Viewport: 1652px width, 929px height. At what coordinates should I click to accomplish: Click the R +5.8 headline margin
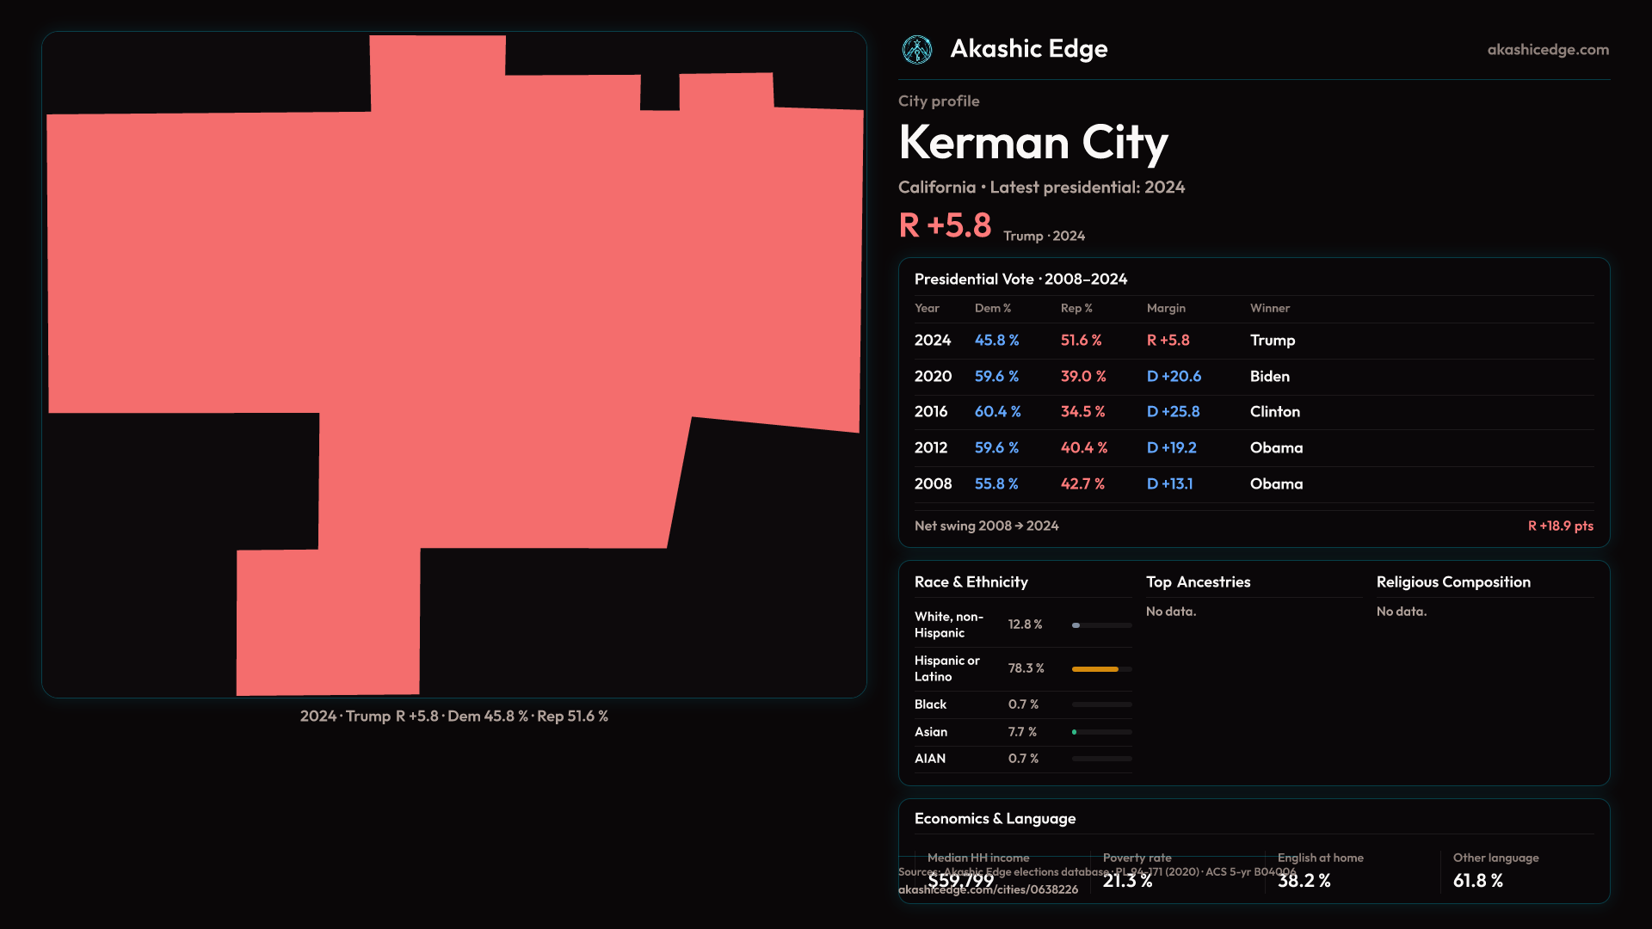pyautogui.click(x=944, y=225)
